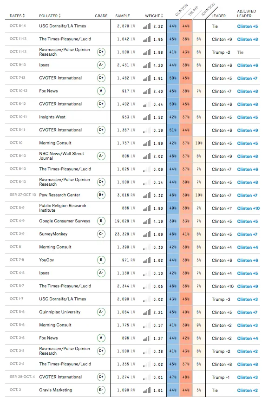The height and width of the screenshot is (397, 275).
Task: Open the Insights West pollster row
Action: click(x=132, y=117)
